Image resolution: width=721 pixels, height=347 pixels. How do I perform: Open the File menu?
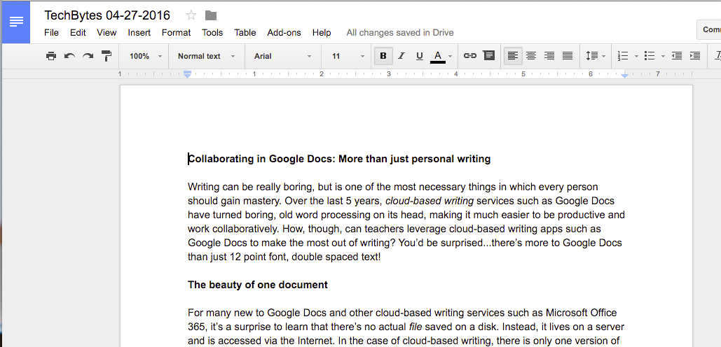pos(52,33)
